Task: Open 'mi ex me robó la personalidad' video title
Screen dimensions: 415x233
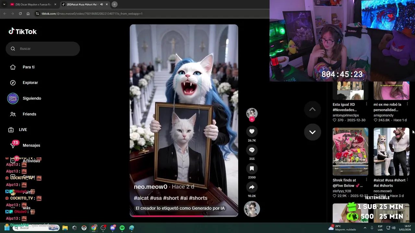Action: click(387, 107)
